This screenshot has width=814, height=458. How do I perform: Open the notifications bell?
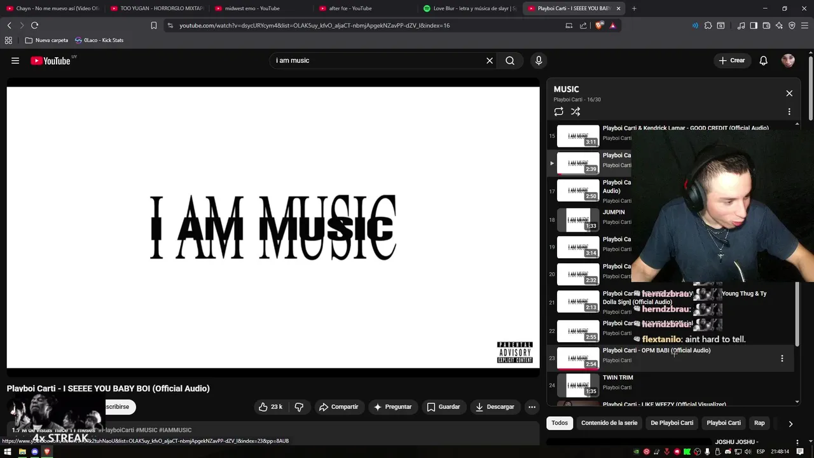(x=764, y=60)
